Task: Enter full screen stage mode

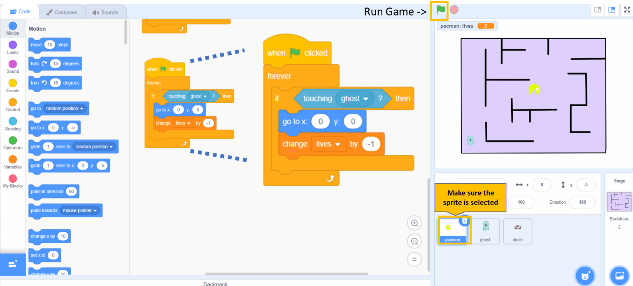Action: click(x=628, y=10)
